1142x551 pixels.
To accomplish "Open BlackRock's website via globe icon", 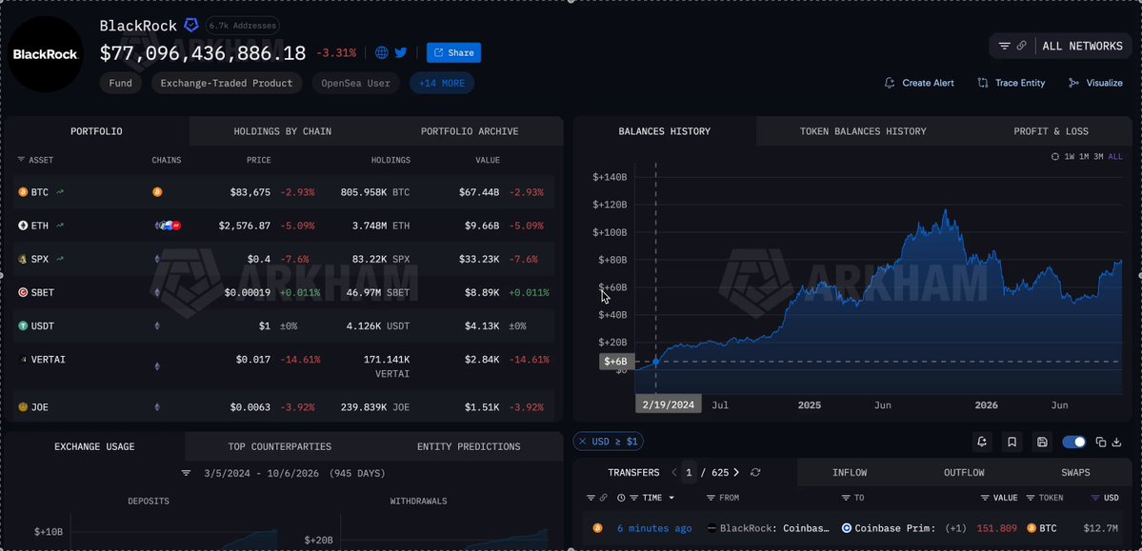I will point(382,52).
